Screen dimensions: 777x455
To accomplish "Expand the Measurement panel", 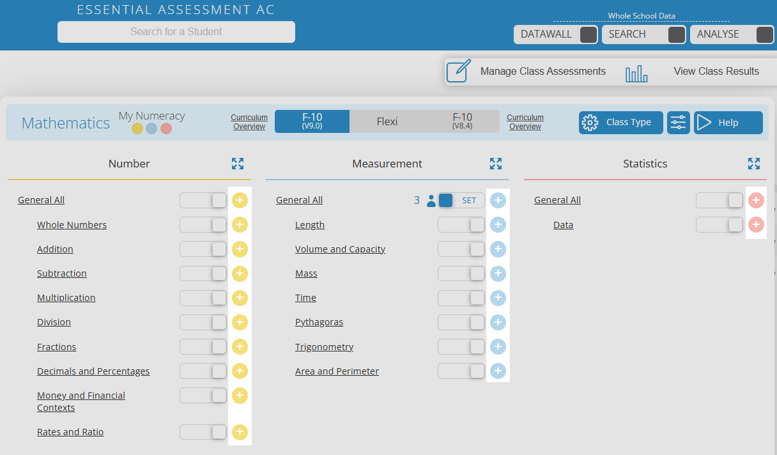I will [x=496, y=164].
